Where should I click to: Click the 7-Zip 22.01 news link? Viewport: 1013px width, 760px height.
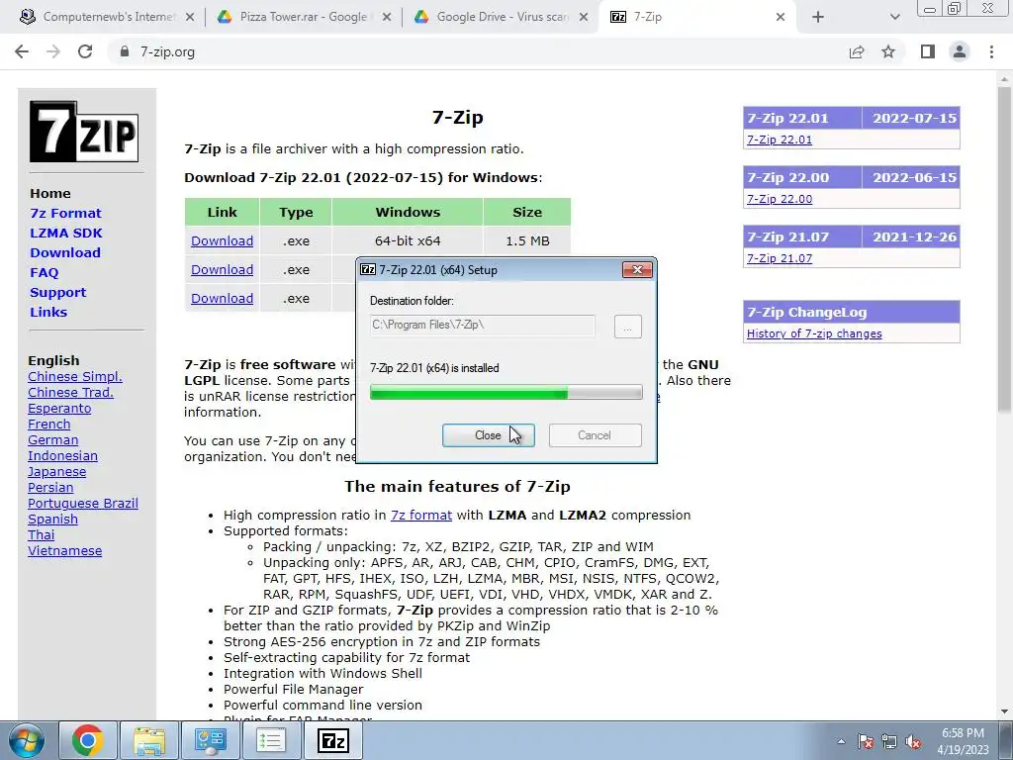780,140
